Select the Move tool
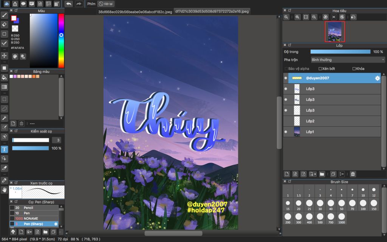Screen dimensions: 387x242 [5, 56]
